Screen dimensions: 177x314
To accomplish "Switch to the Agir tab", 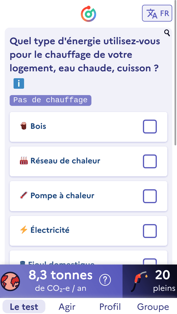I will tap(67, 307).
